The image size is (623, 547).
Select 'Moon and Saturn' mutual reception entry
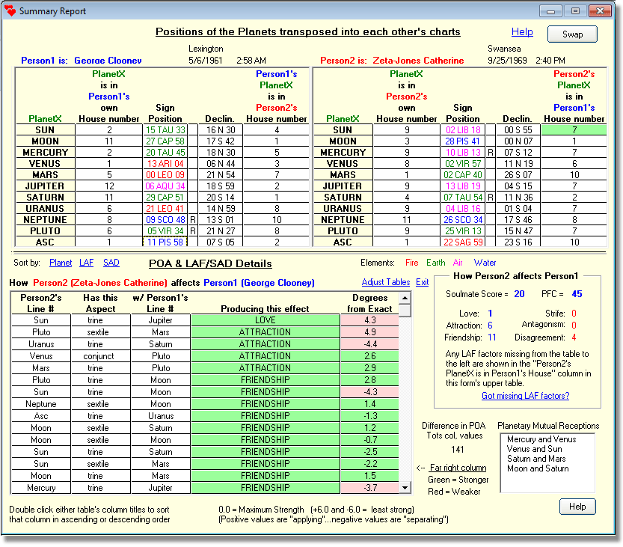click(538, 468)
